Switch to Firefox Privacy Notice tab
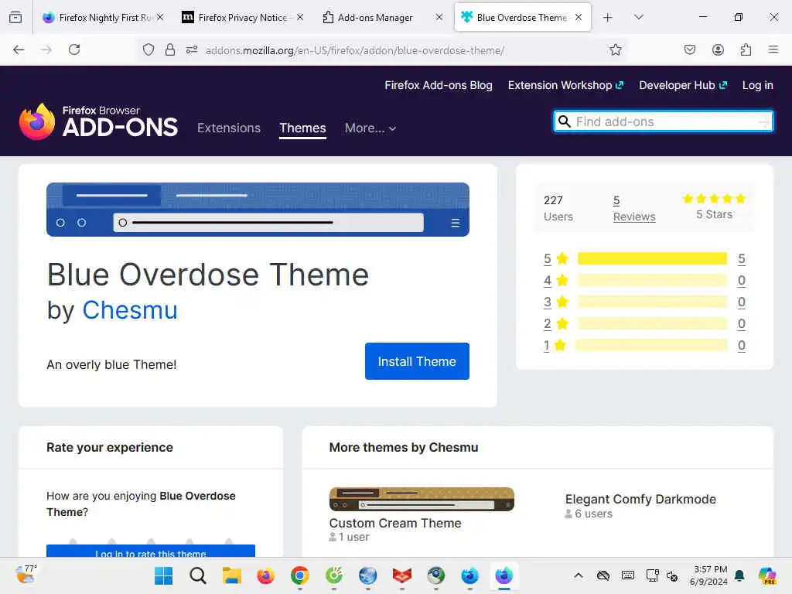This screenshot has width=792, height=594. (x=242, y=18)
